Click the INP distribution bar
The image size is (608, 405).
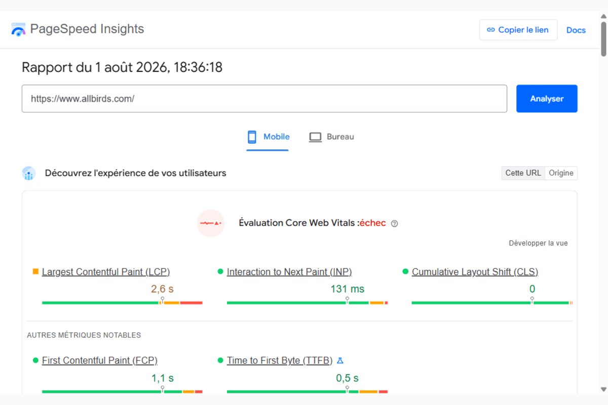pyautogui.click(x=307, y=303)
